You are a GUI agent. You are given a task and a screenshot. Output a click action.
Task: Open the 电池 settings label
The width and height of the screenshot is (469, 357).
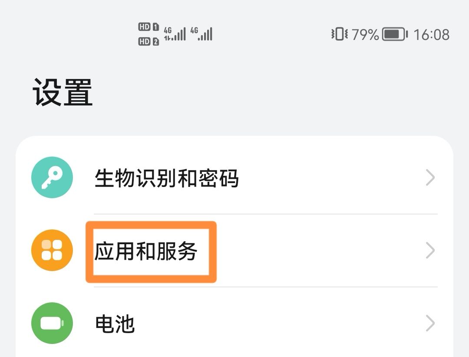[x=115, y=324]
